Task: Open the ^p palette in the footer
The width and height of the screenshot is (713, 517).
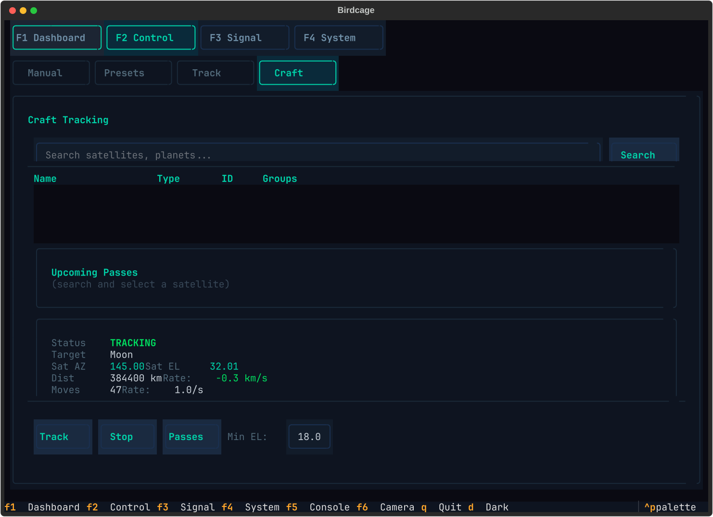Action: (670, 507)
